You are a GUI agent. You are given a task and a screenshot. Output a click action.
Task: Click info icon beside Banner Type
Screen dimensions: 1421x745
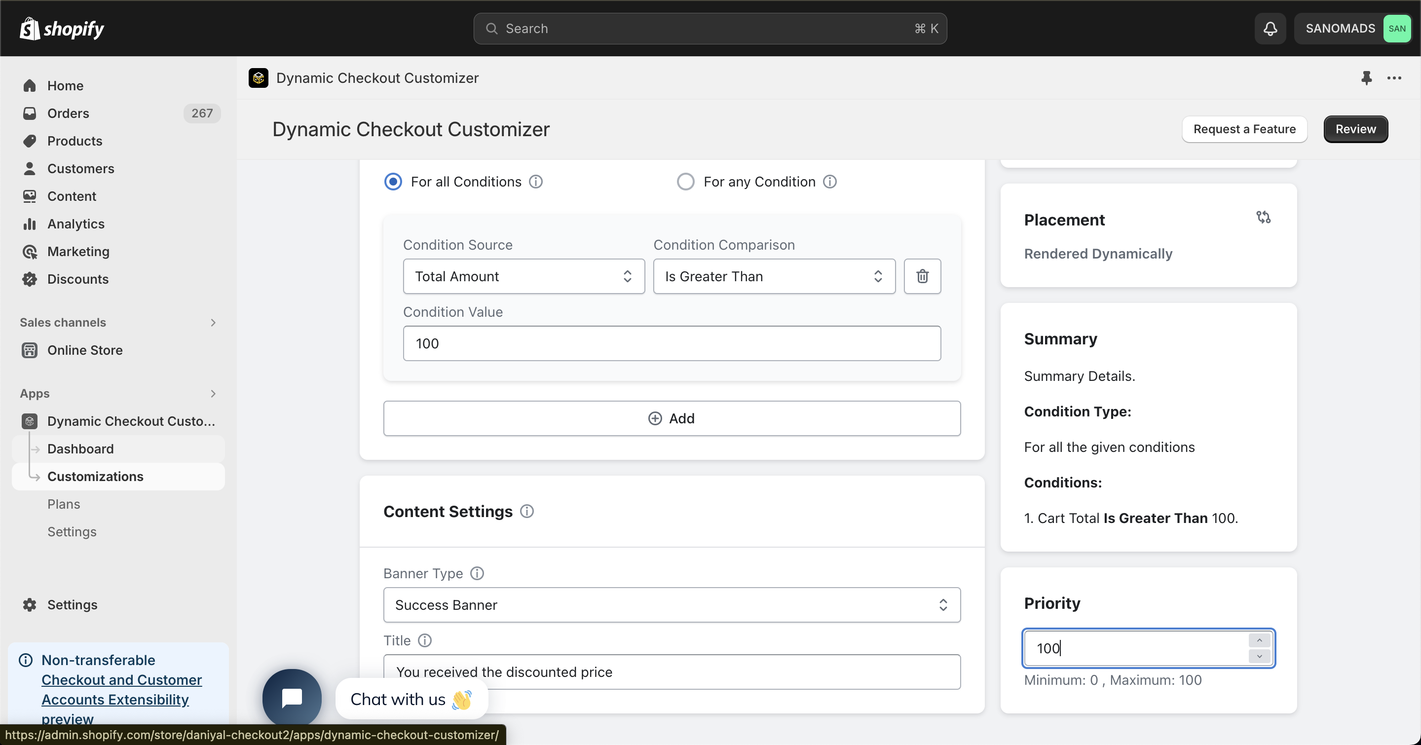pyautogui.click(x=477, y=573)
